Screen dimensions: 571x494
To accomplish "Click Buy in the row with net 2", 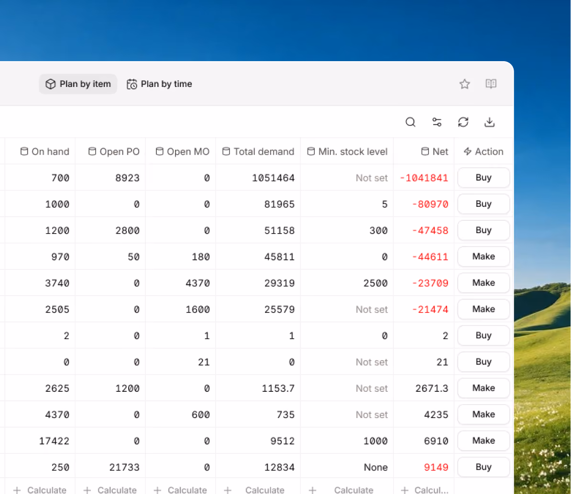I will [x=483, y=335].
